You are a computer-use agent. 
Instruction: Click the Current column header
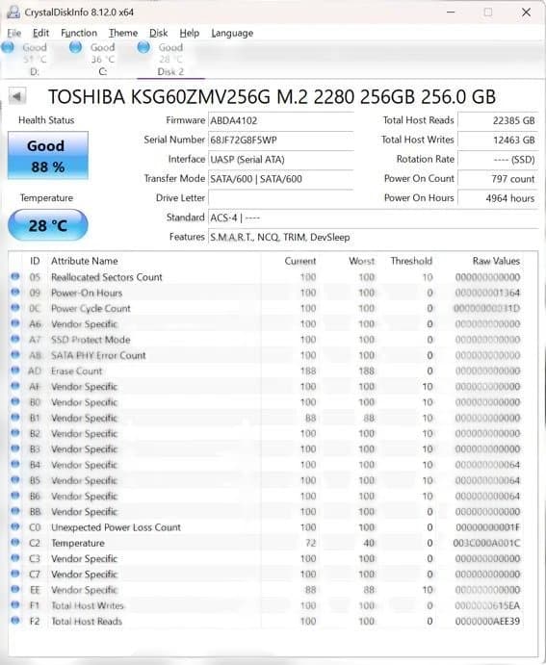[299, 261]
